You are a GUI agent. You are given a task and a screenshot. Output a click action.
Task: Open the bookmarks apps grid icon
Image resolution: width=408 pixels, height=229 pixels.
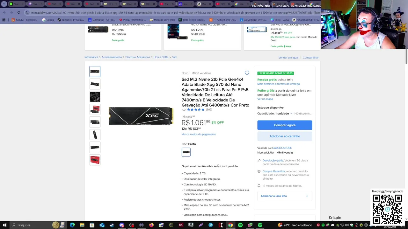(x=4, y=20)
